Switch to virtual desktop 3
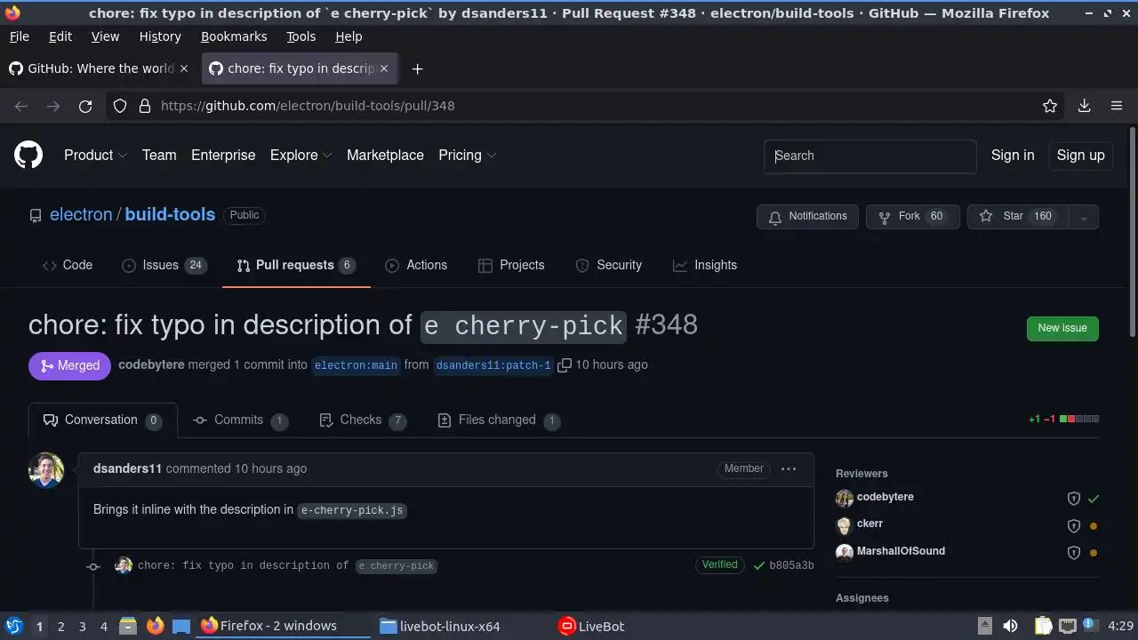The image size is (1138, 640). tap(82, 627)
